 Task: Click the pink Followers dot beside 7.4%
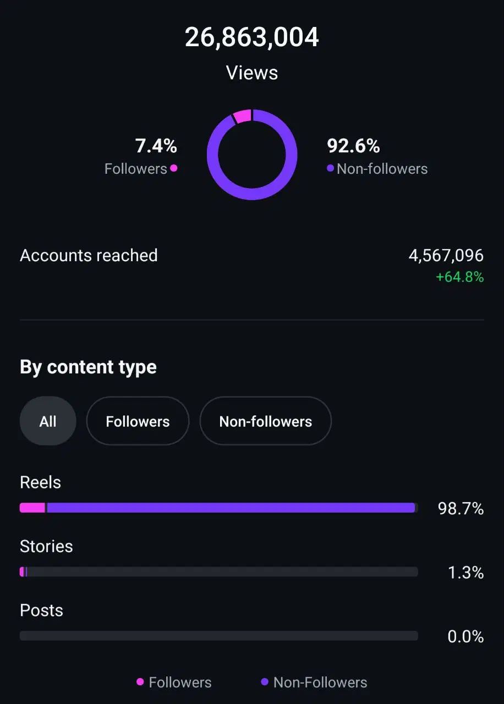point(174,168)
